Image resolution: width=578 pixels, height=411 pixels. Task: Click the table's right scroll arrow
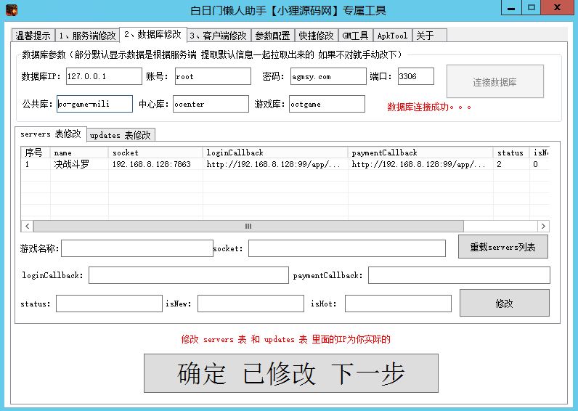pos(544,227)
